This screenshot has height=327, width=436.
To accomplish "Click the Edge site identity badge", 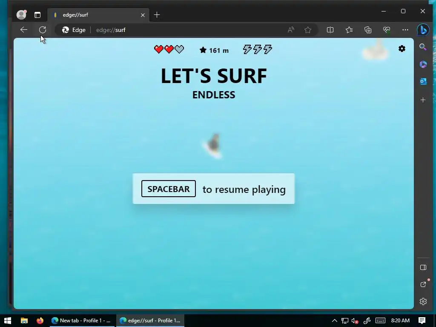I will tap(74, 30).
